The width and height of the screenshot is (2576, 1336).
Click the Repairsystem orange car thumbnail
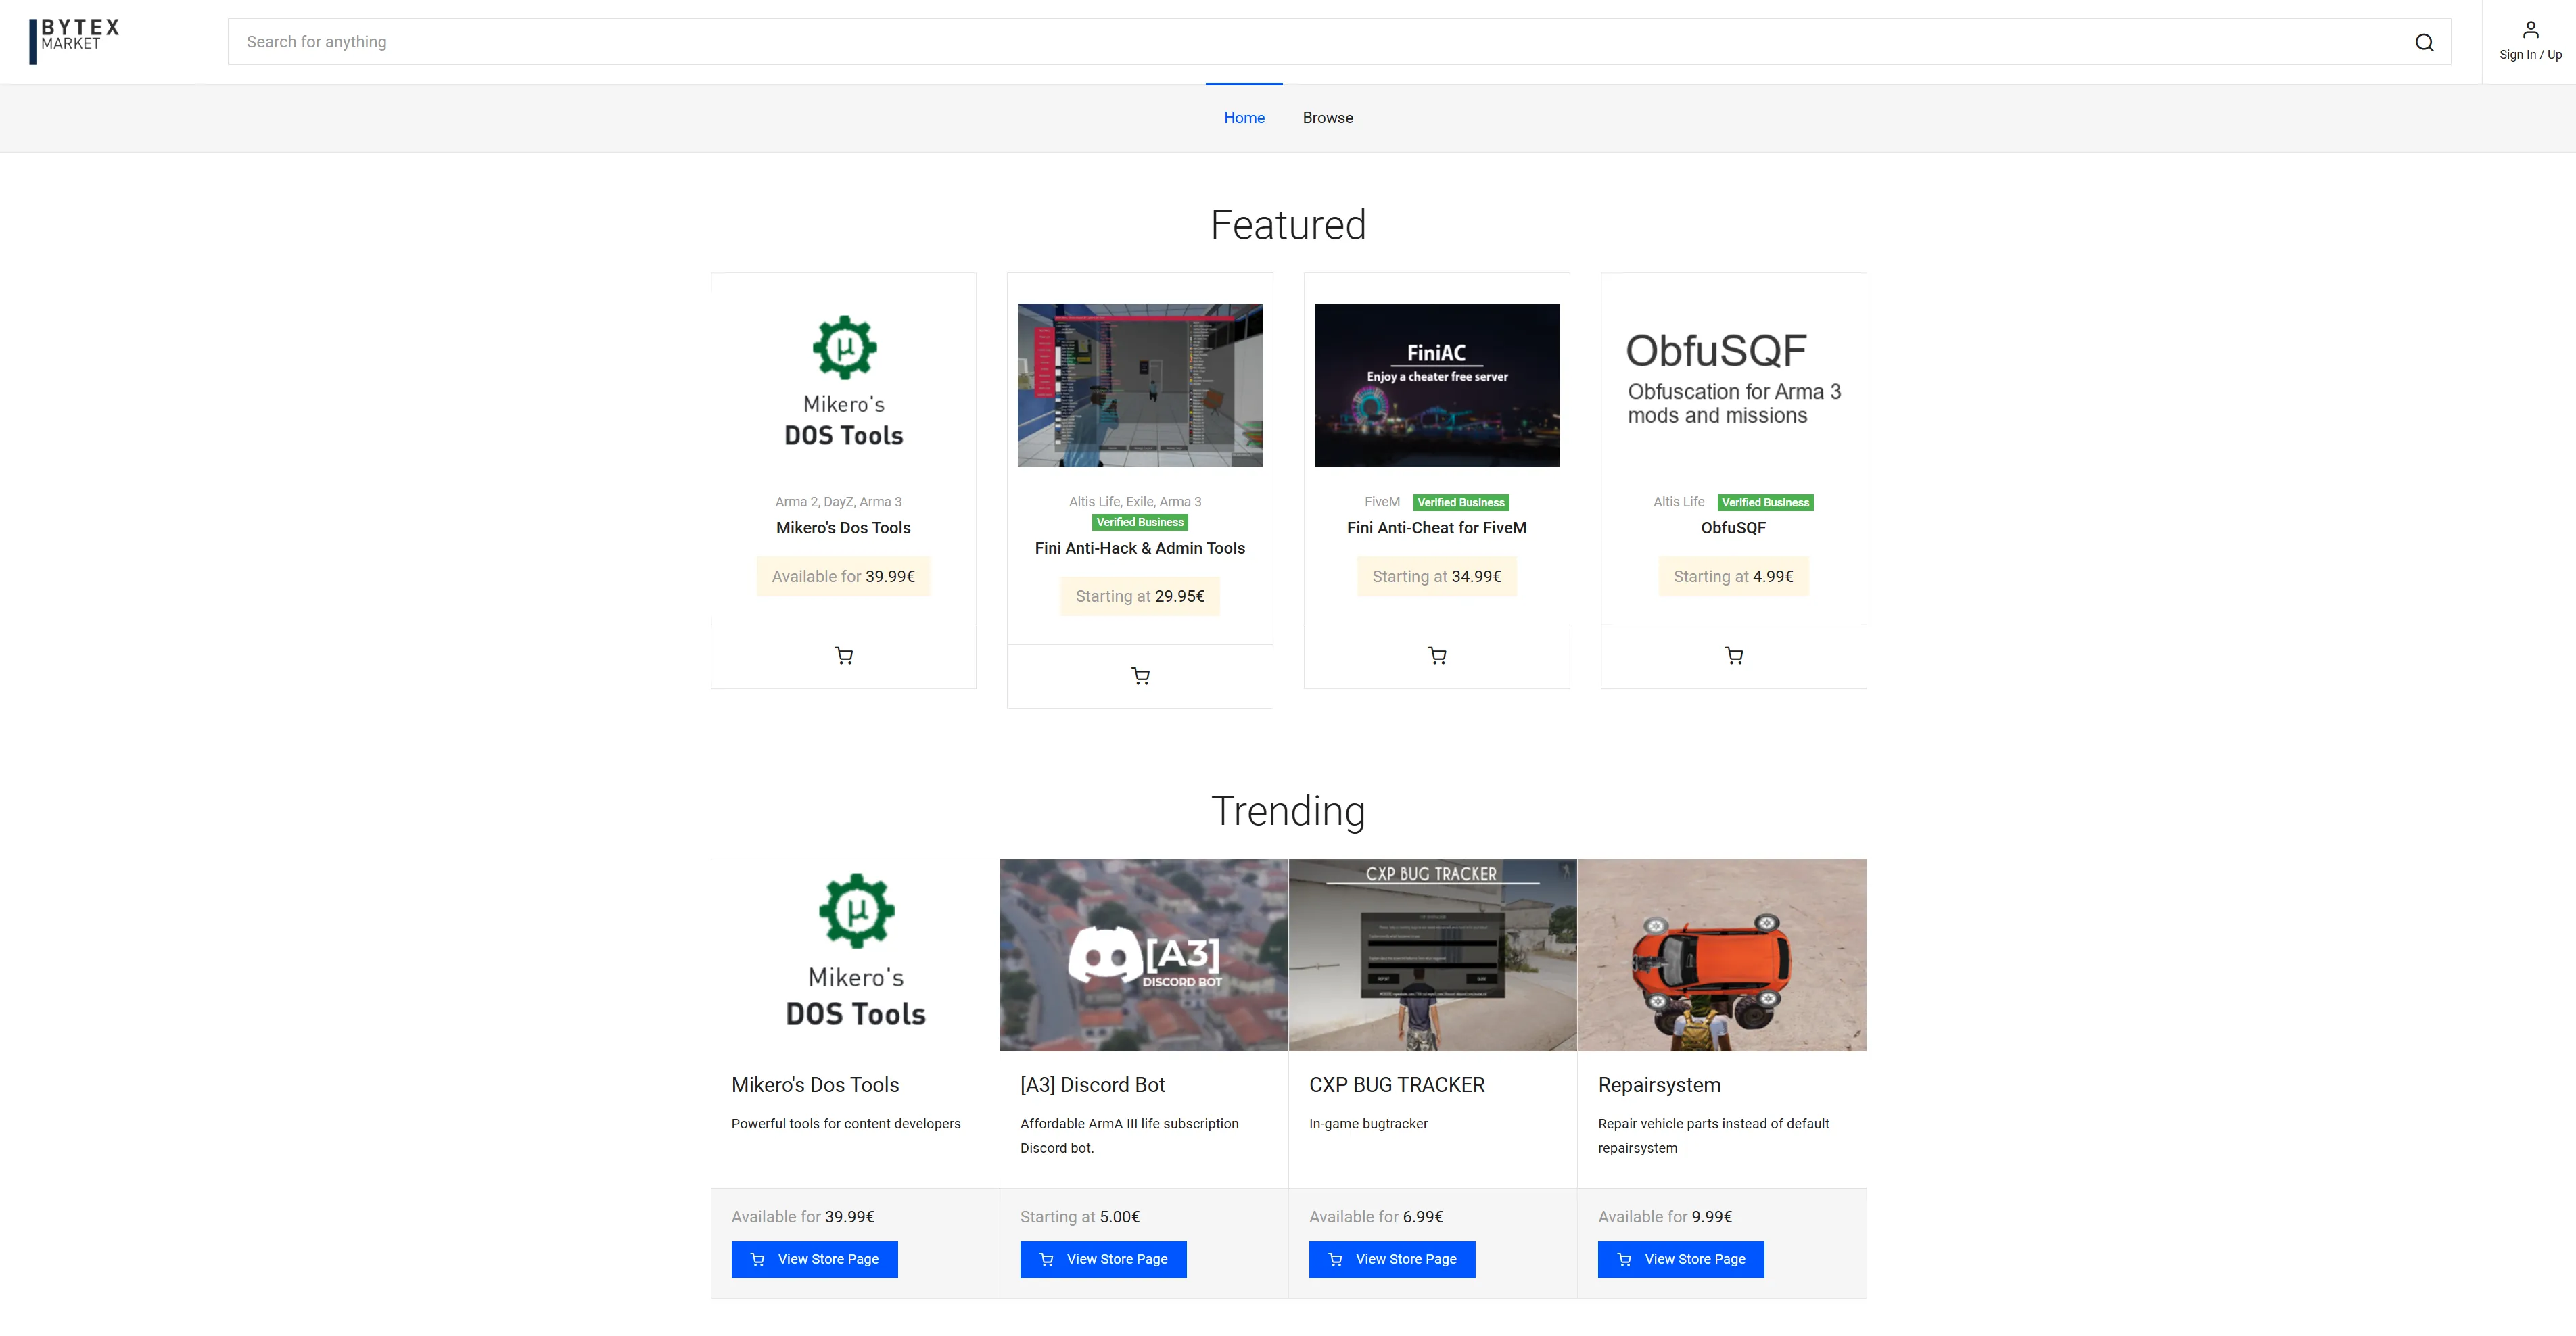pos(1721,955)
